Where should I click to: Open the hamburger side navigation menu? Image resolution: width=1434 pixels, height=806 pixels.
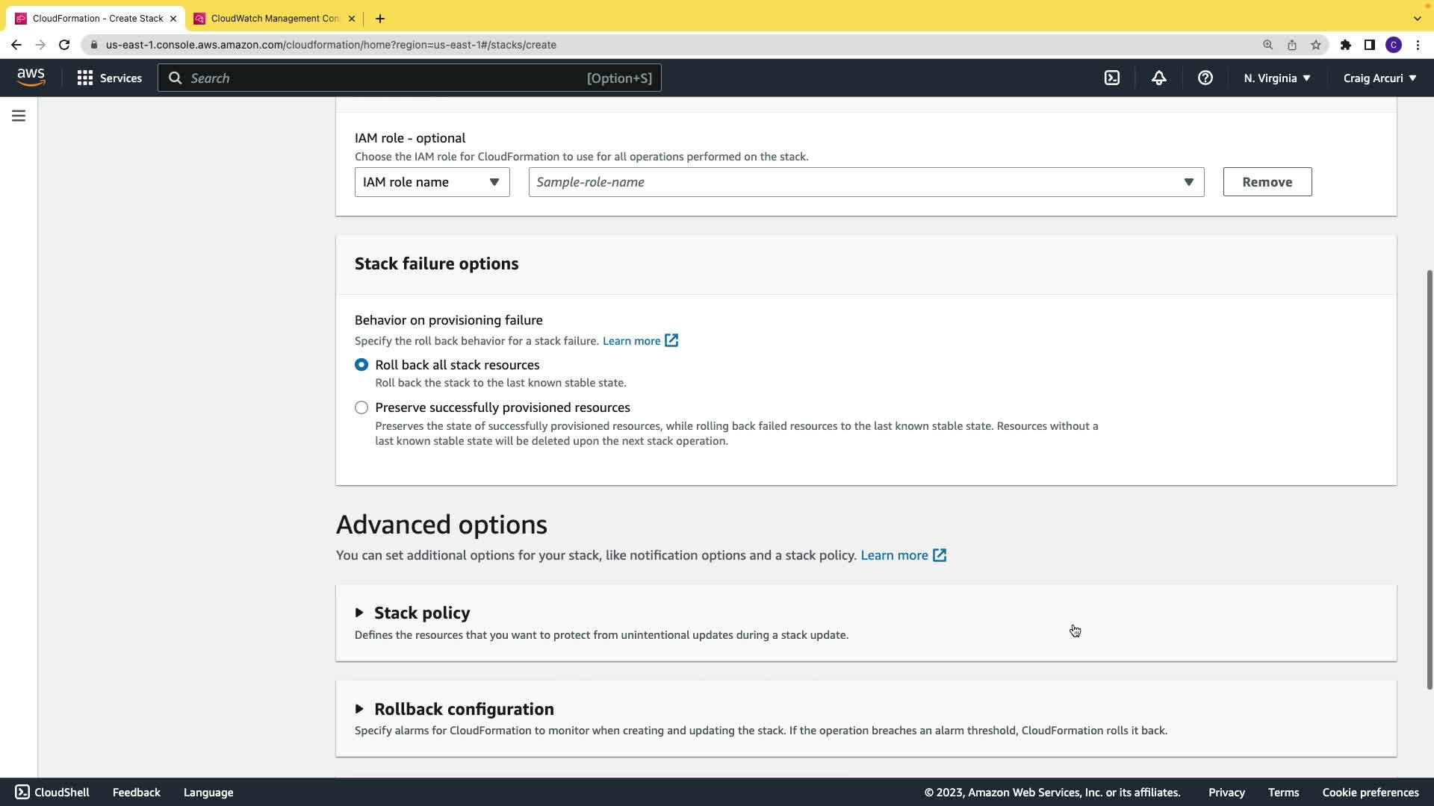click(19, 116)
